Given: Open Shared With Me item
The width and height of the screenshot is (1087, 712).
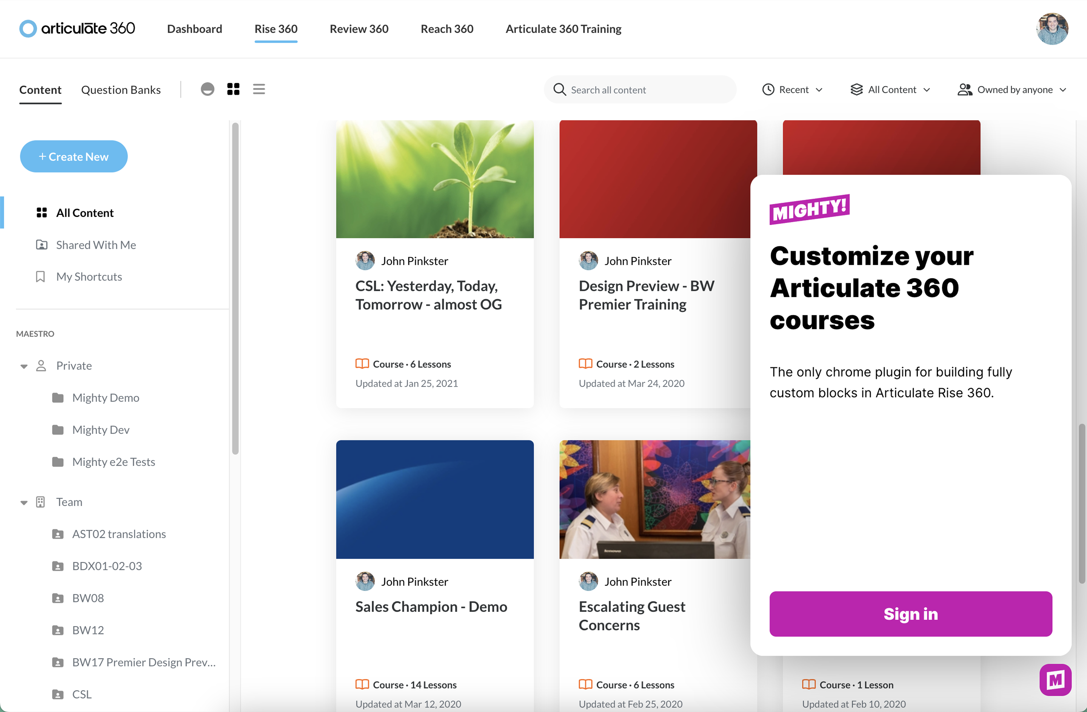Looking at the screenshot, I should click(95, 245).
